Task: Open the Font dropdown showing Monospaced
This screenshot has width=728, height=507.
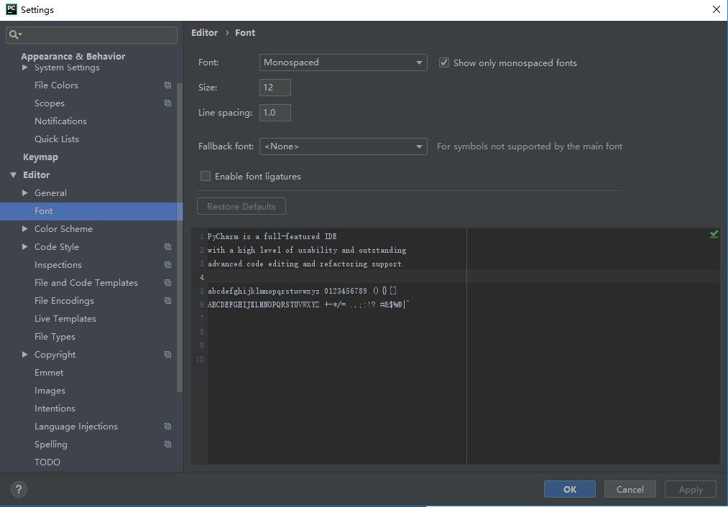Action: 343,62
